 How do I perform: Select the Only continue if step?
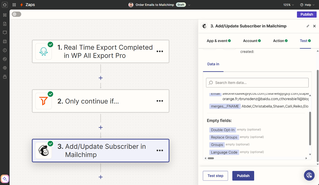100,101
